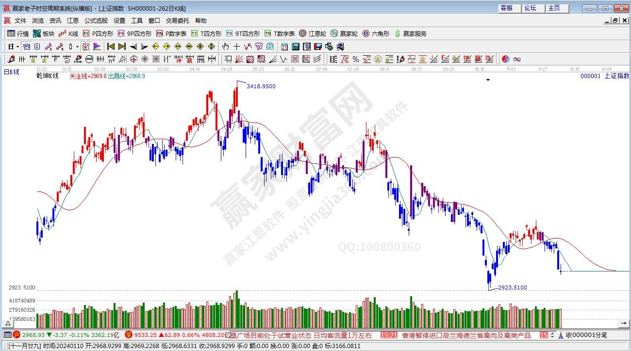Toggle the pressed chart overlay button beside period selector

pos(27,47)
